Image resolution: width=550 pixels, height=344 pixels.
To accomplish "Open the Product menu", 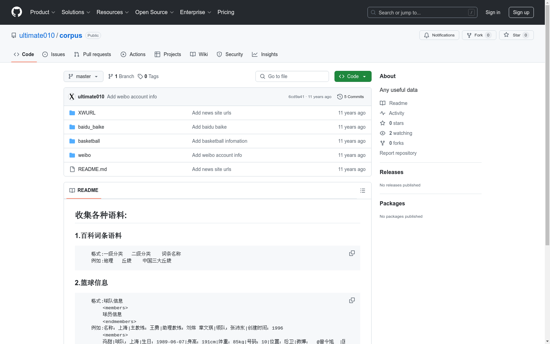I will coord(43,12).
